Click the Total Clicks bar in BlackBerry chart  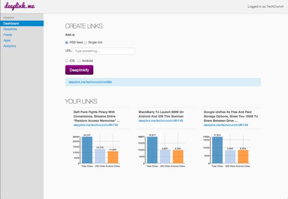click(152, 150)
